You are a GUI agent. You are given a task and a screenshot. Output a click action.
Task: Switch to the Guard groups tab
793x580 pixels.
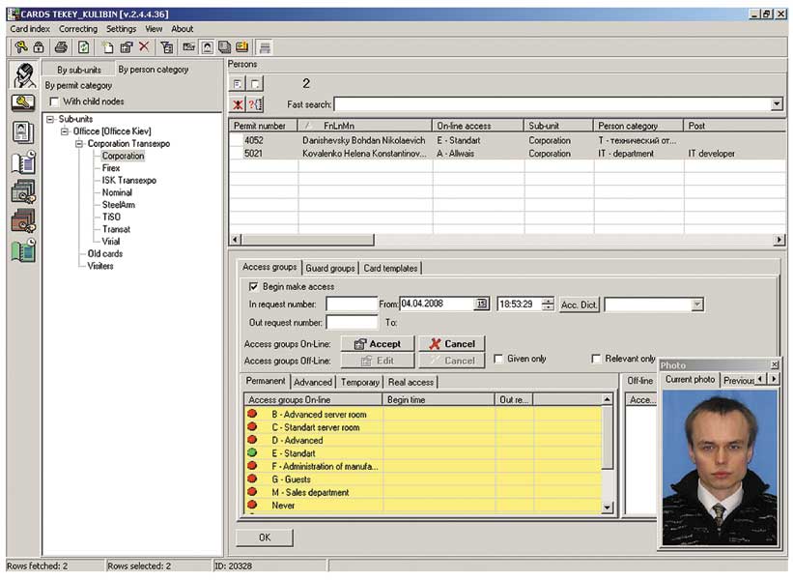(330, 268)
